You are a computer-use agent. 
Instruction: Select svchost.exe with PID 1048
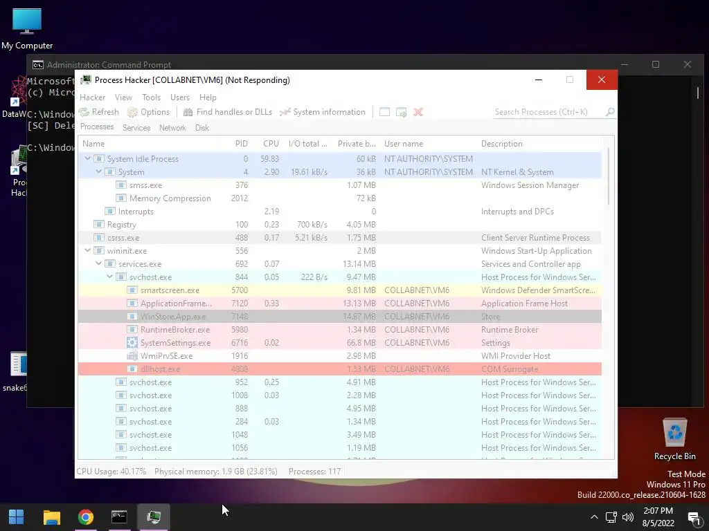click(340, 434)
